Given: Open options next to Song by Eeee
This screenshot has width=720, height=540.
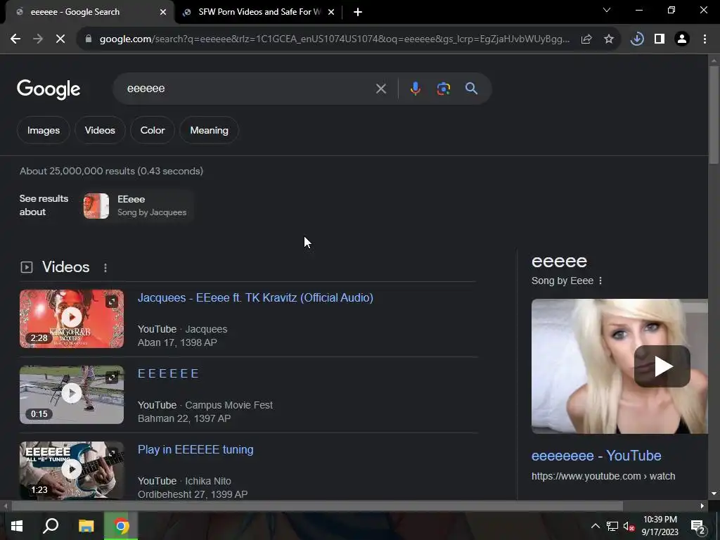Looking at the screenshot, I should point(600,281).
